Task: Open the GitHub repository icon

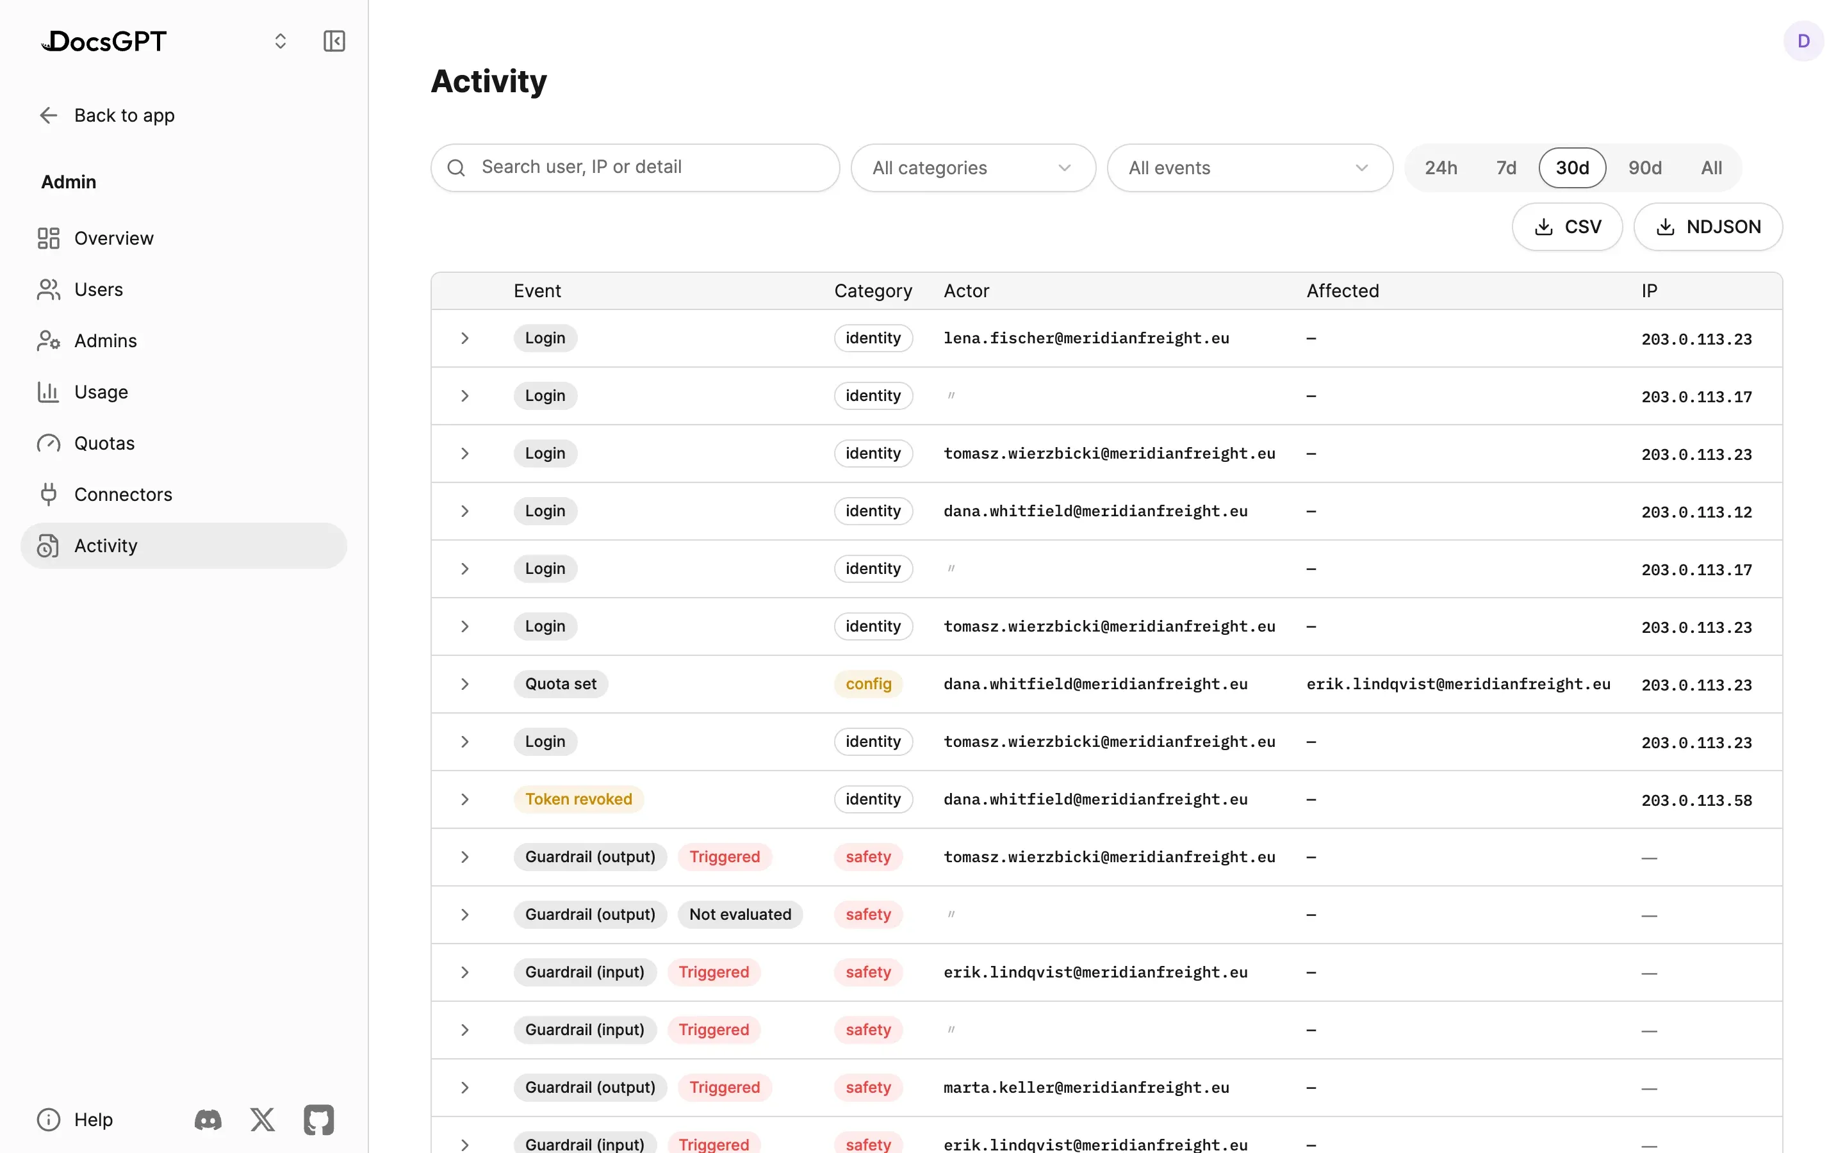Action: click(318, 1120)
